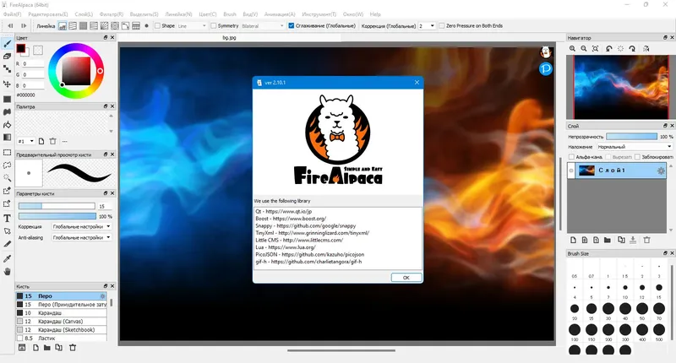The height and width of the screenshot is (363, 676).
Task: Open the Коррекция (Глобальные) value dropdown
Action: coord(427,26)
